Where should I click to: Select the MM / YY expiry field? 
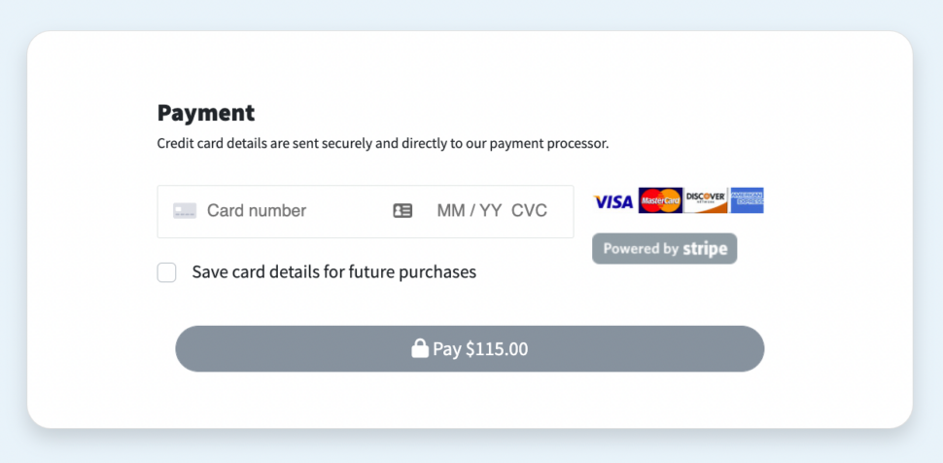pyautogui.click(x=469, y=211)
